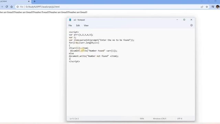Viewport: 220px width, 124px height.
Task: Click the else line in Notepad
Action: [x=71, y=53]
